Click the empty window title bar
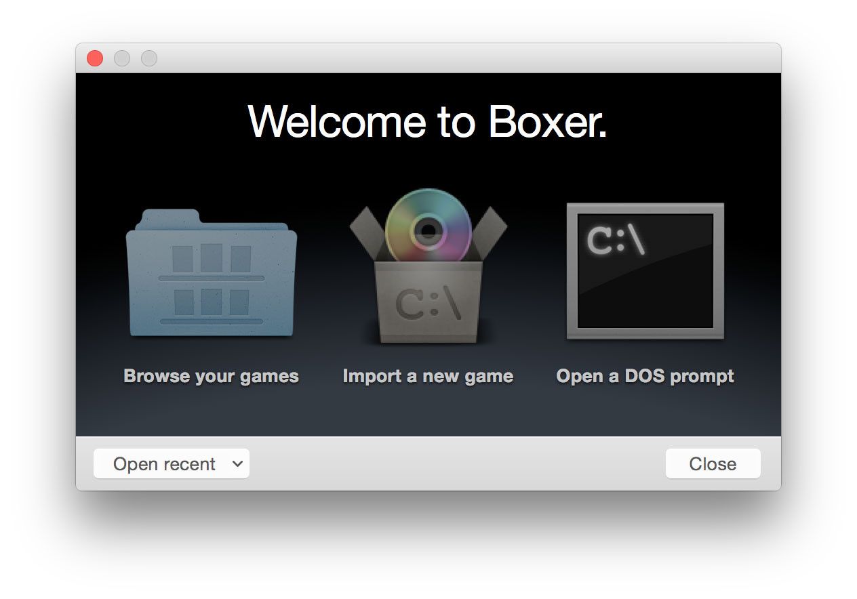The height and width of the screenshot is (599, 857). click(461, 59)
